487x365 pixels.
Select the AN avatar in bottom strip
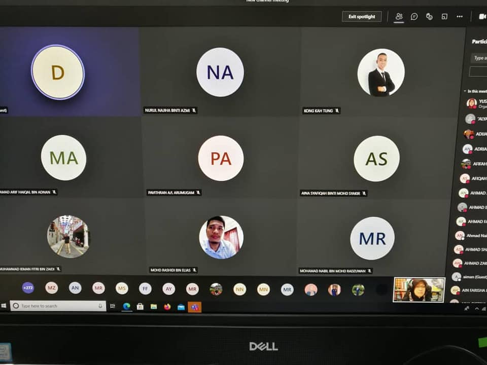[75, 288]
